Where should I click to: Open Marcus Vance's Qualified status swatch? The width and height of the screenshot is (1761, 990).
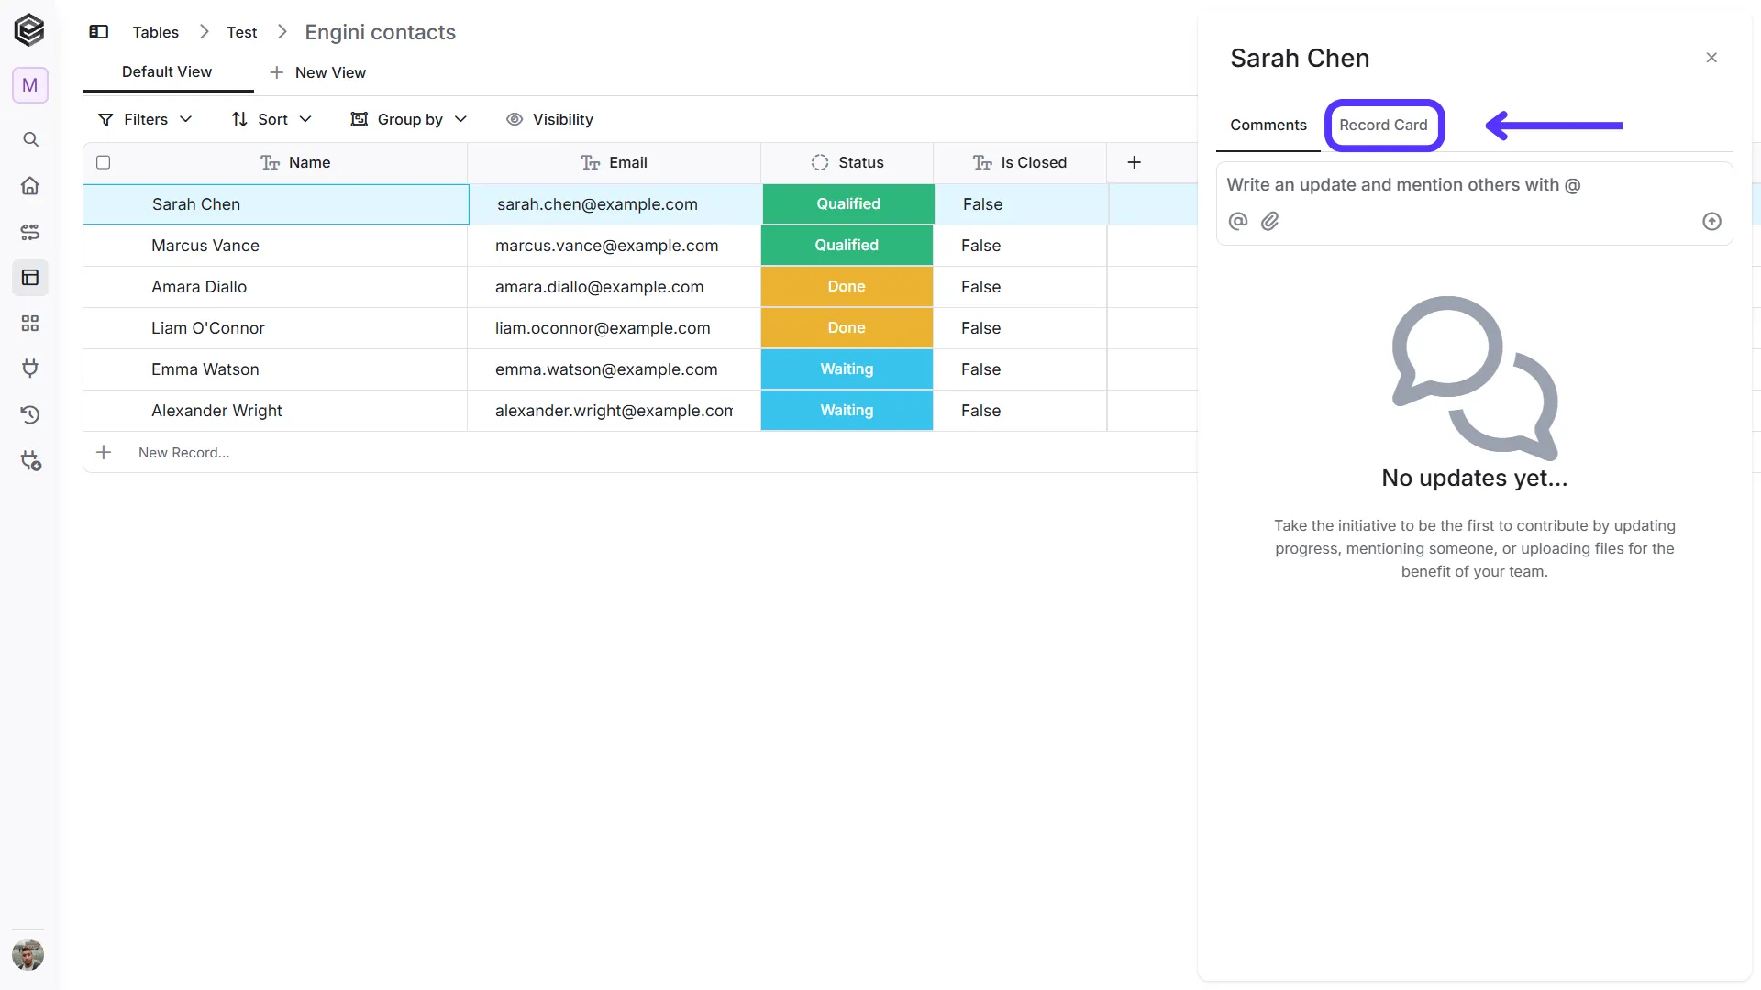847,246
